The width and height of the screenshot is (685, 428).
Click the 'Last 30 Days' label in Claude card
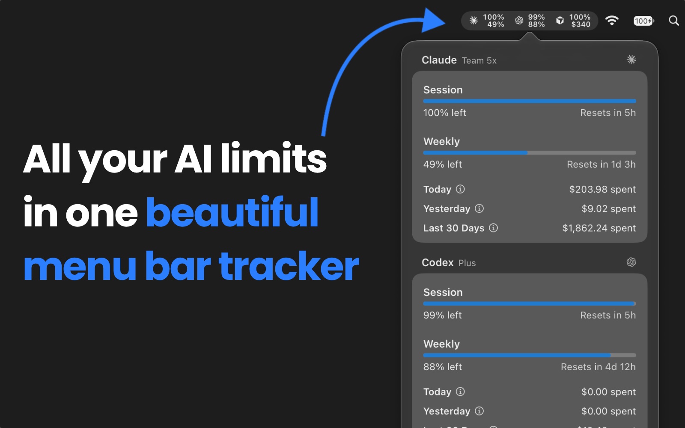coord(454,228)
